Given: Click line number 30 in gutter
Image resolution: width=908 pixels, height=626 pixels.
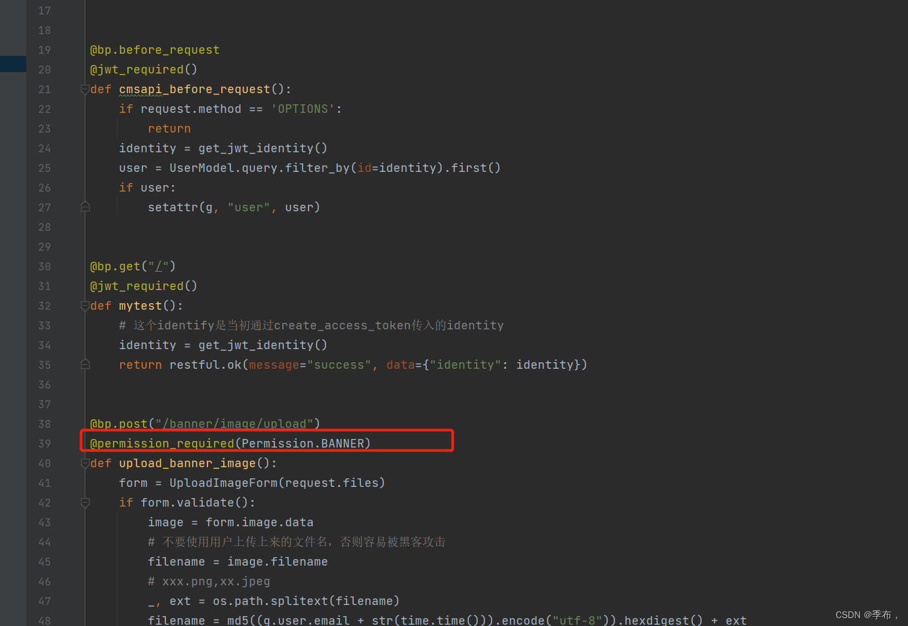Looking at the screenshot, I should [x=44, y=266].
